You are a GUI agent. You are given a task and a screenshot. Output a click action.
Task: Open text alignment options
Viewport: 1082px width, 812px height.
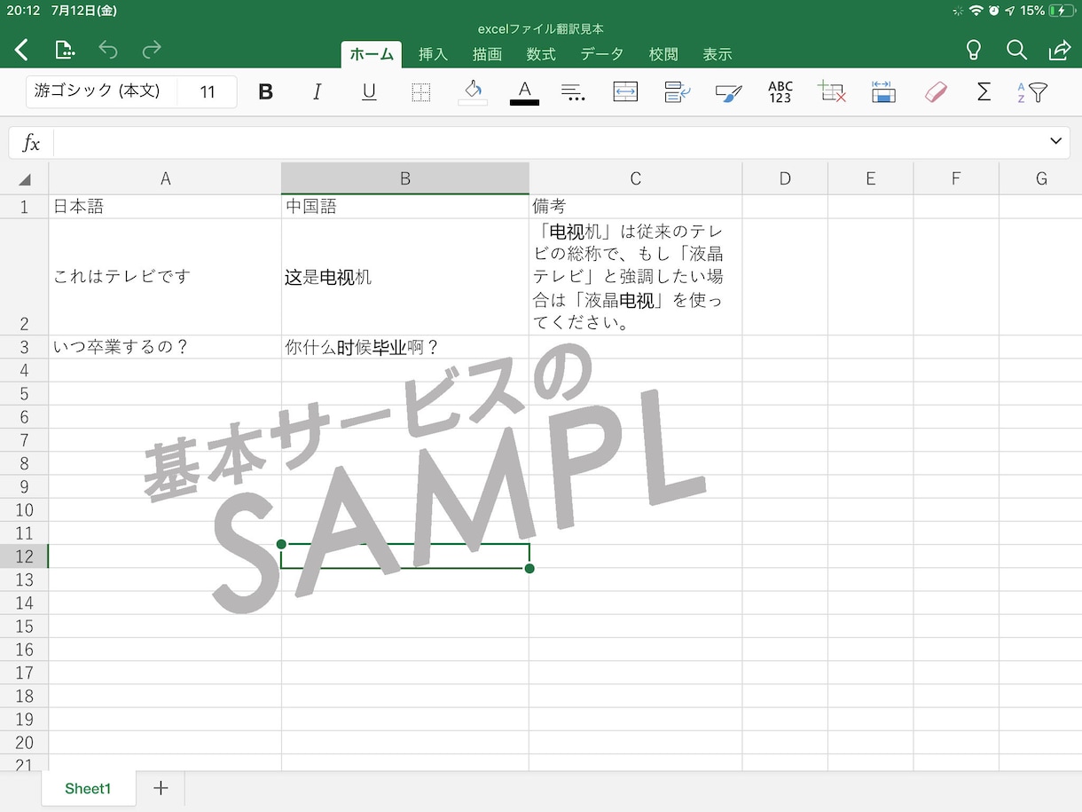click(x=574, y=92)
